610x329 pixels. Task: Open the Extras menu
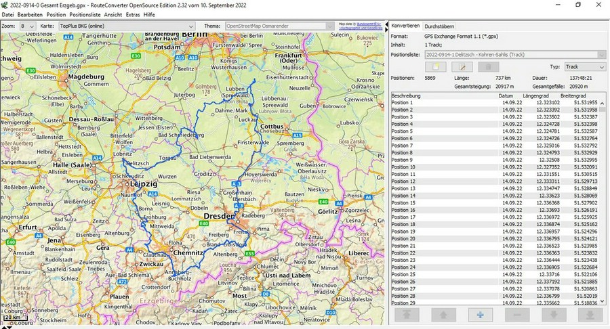133,14
